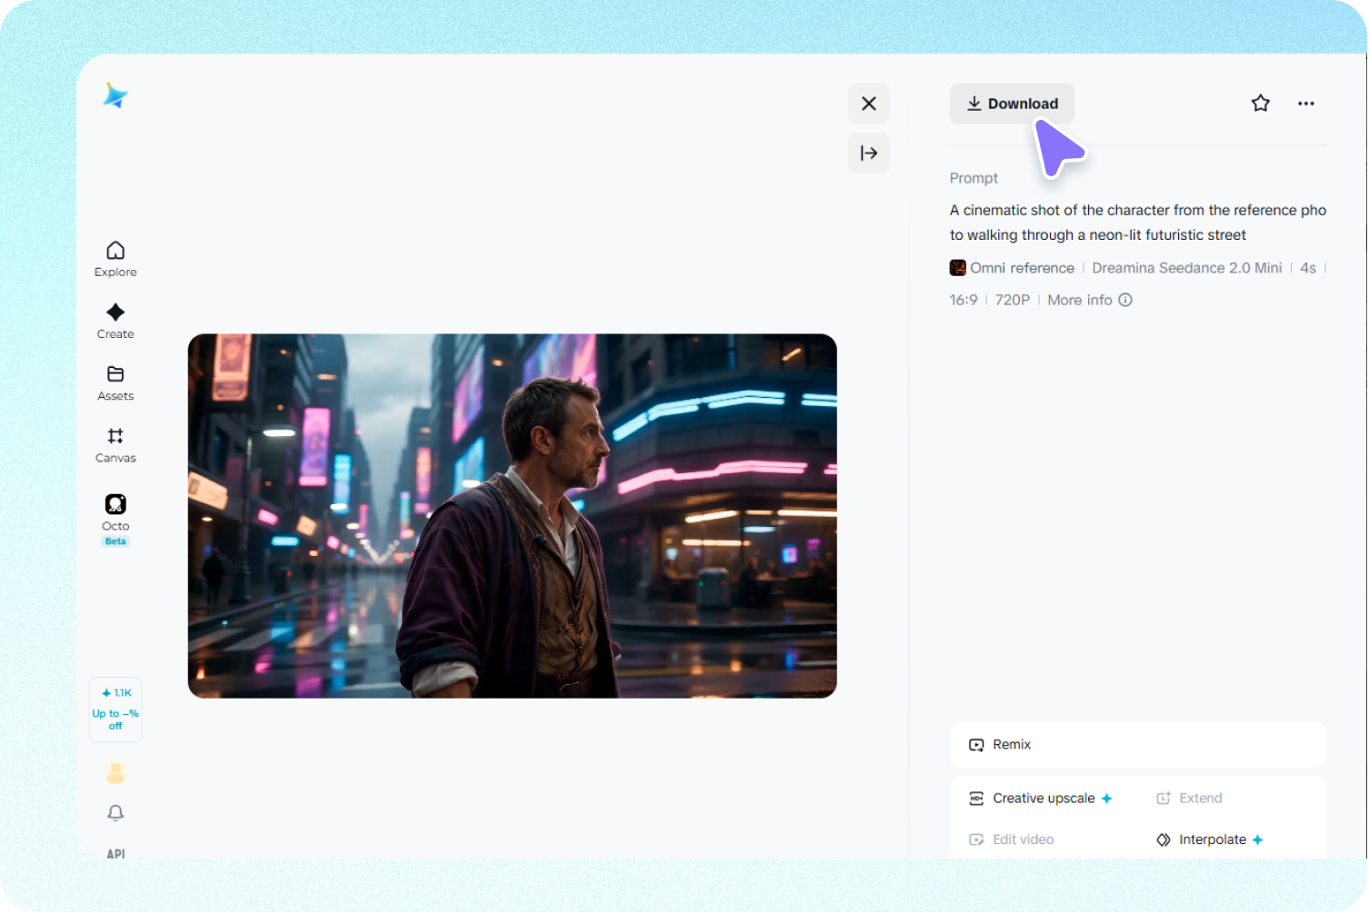Click the credits discount badge
Viewport: 1369px width, 912px height.
pos(115,709)
